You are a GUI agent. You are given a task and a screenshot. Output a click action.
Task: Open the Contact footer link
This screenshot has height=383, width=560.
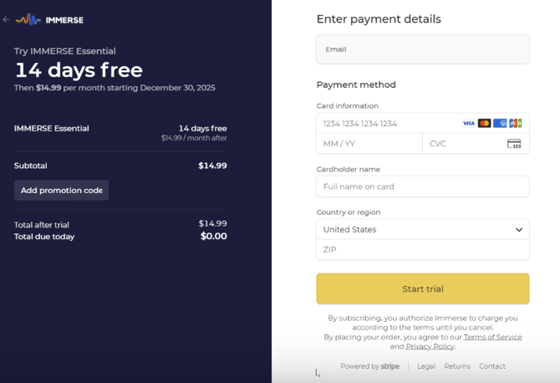[492, 366]
